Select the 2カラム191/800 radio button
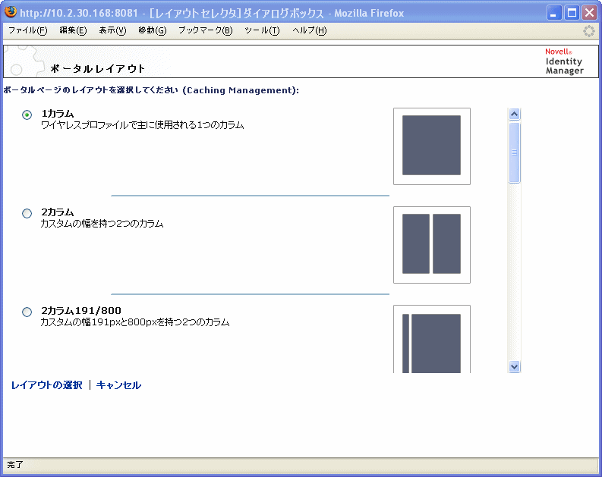This screenshot has width=602, height=477. click(x=27, y=312)
